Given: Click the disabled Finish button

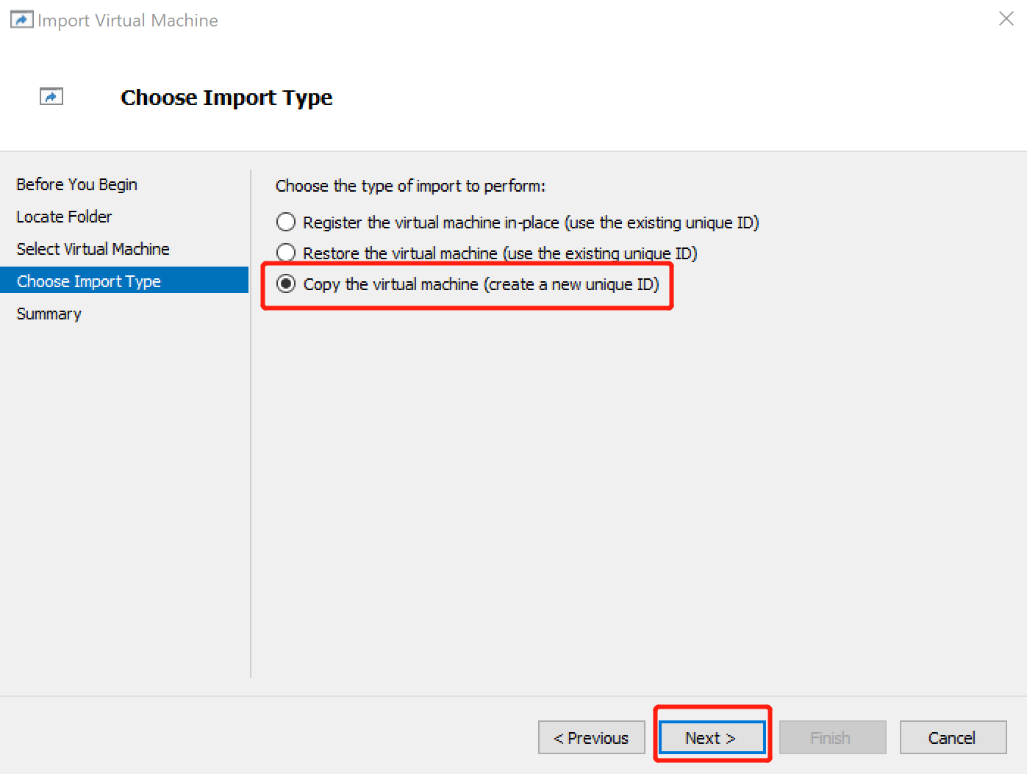Looking at the screenshot, I should (831, 737).
